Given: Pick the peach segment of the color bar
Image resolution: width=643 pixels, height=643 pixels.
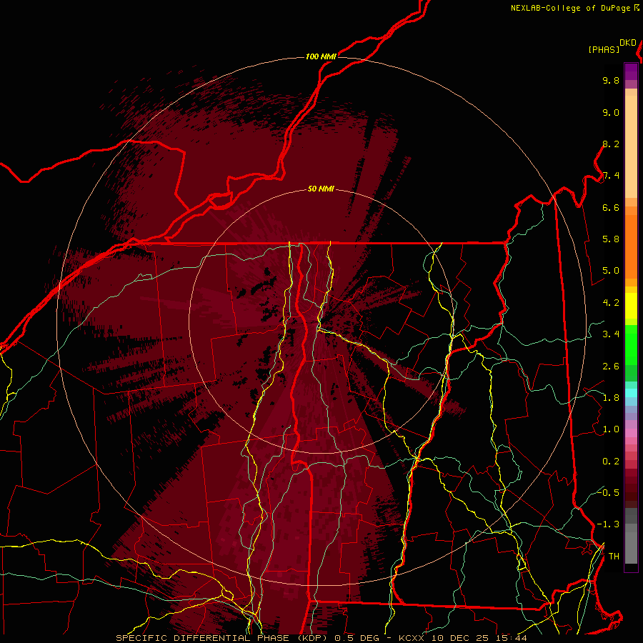Looking at the screenshot, I should coord(631,146).
